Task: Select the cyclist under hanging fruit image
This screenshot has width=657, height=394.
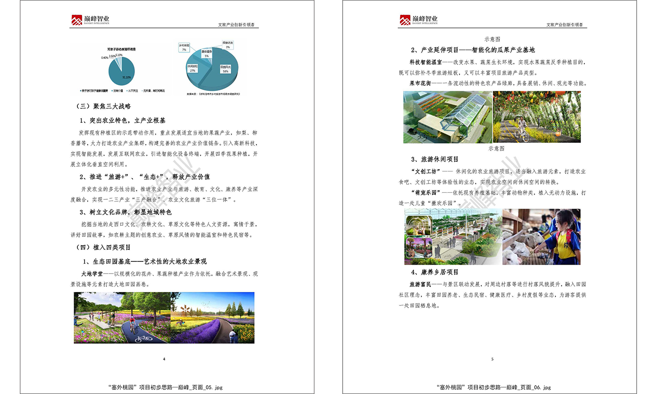Action: (536, 117)
